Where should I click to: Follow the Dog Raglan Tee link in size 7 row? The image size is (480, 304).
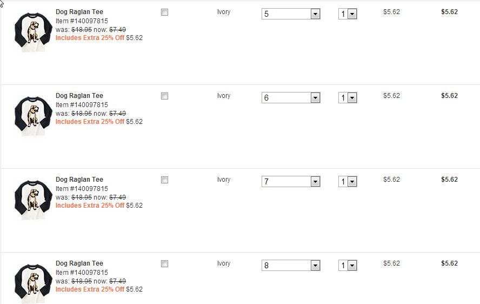click(x=79, y=180)
